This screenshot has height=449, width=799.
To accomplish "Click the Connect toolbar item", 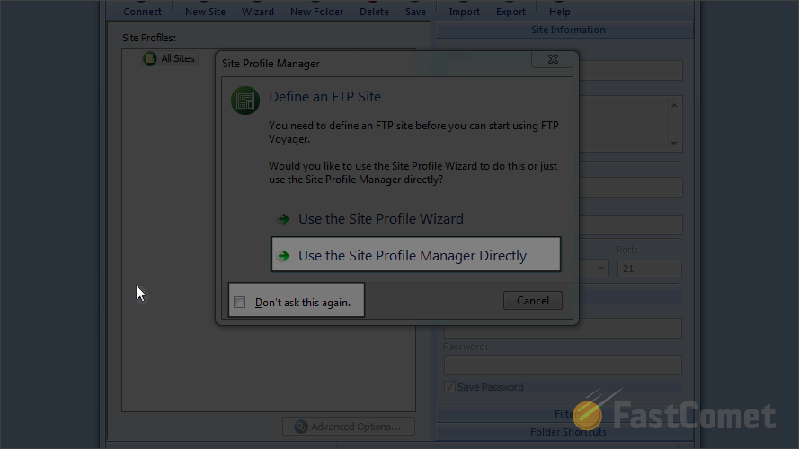I will (x=142, y=11).
